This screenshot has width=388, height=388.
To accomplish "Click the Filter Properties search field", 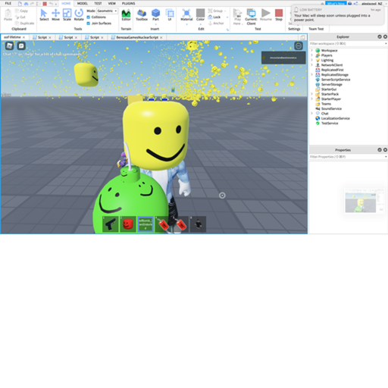I will (x=348, y=157).
